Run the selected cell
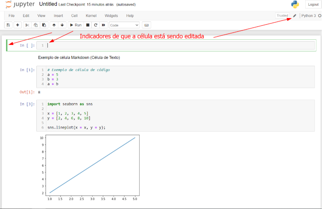This screenshot has width=322, height=209. click(76, 25)
